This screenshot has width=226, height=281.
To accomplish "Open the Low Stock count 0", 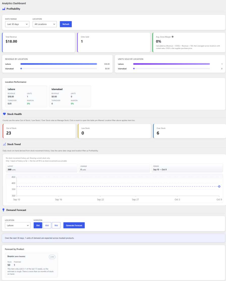I will (x=83, y=133).
